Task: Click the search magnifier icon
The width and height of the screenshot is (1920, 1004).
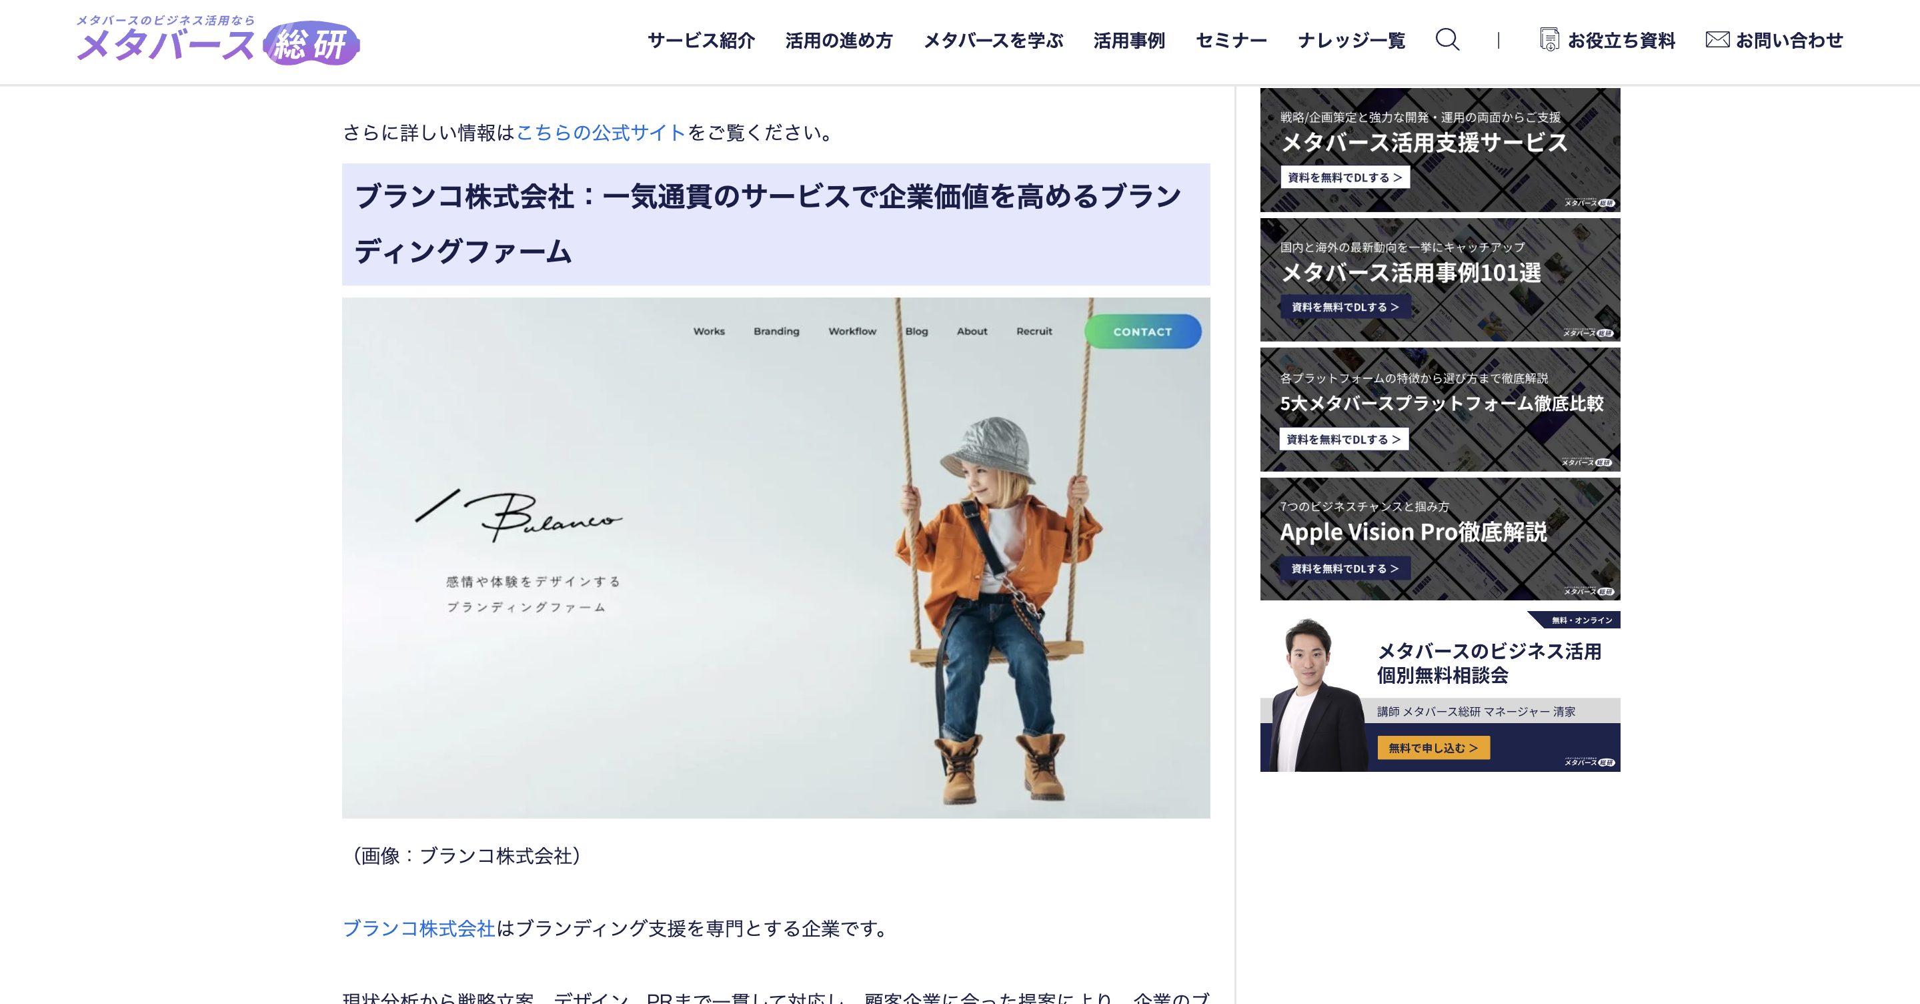Action: (1447, 39)
